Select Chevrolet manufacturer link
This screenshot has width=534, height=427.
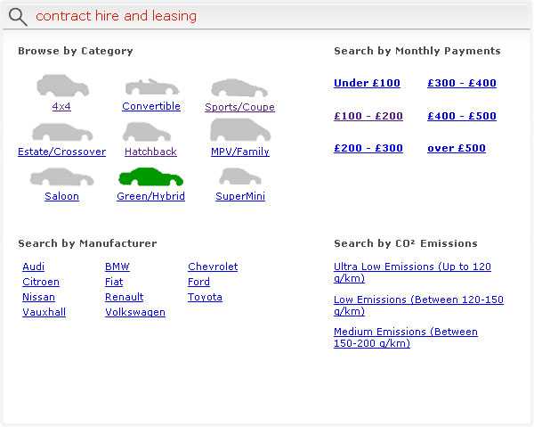(x=213, y=267)
